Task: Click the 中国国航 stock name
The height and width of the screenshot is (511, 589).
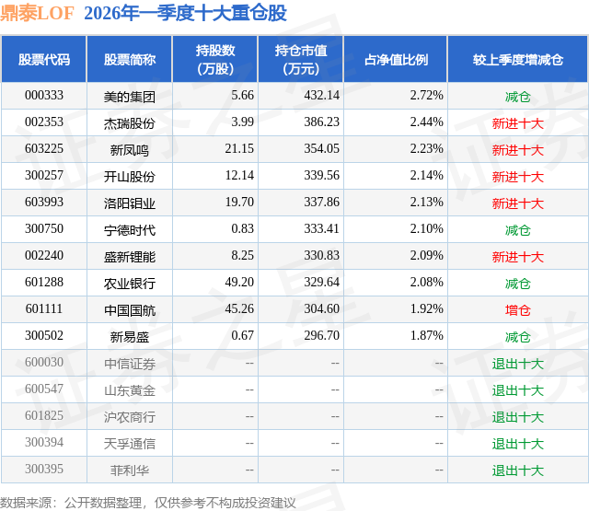Action: tap(130, 310)
